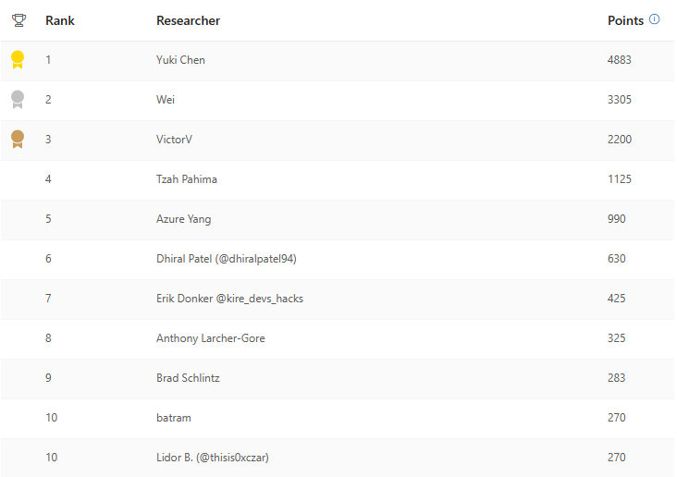Image resolution: width=677 pixels, height=477 pixels.
Task: Click on Tzah Pahima's name
Action: tap(187, 179)
